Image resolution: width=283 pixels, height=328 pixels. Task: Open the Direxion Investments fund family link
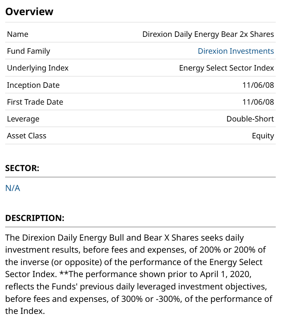[236, 51]
